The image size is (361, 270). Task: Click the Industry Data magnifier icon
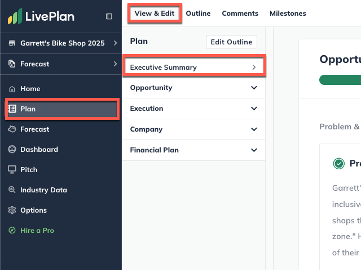[x=12, y=190]
